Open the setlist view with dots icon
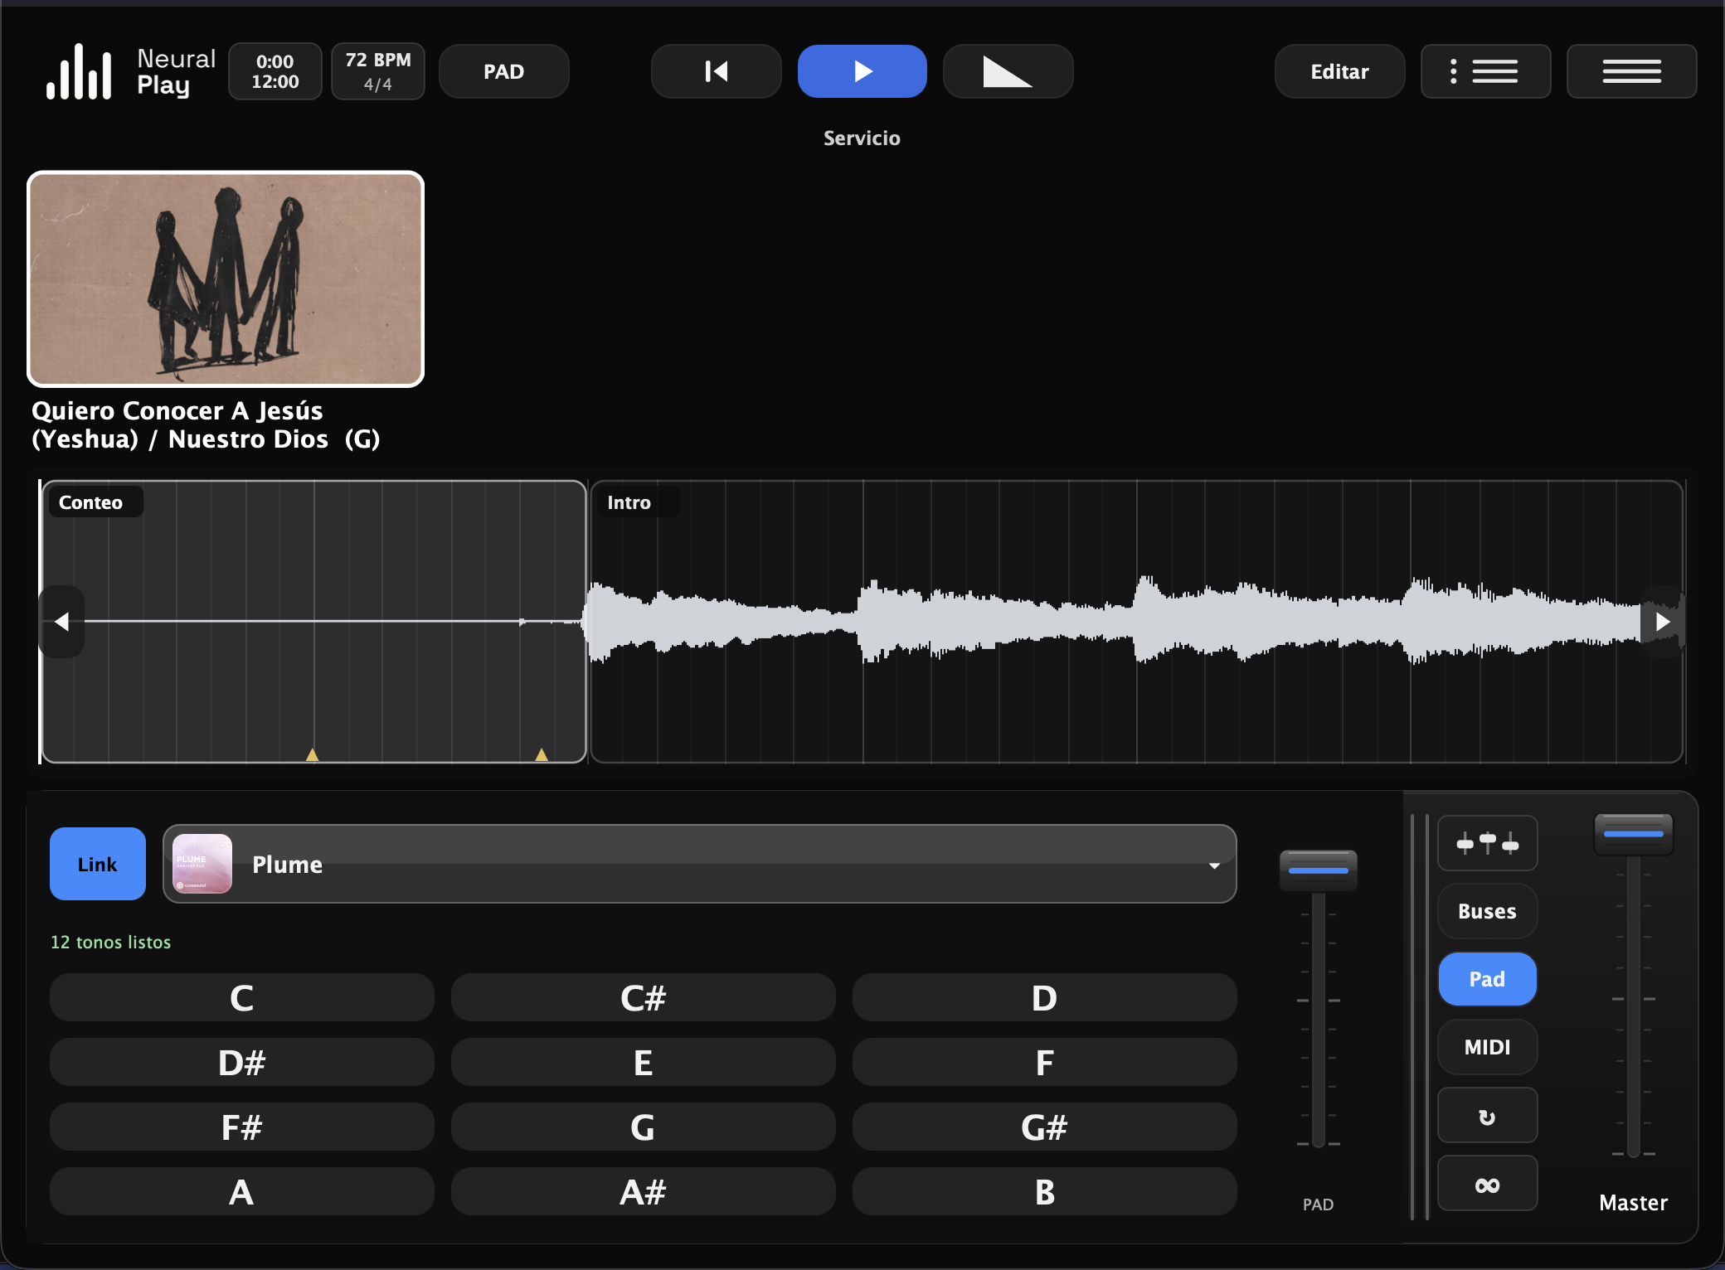 (x=1486, y=71)
